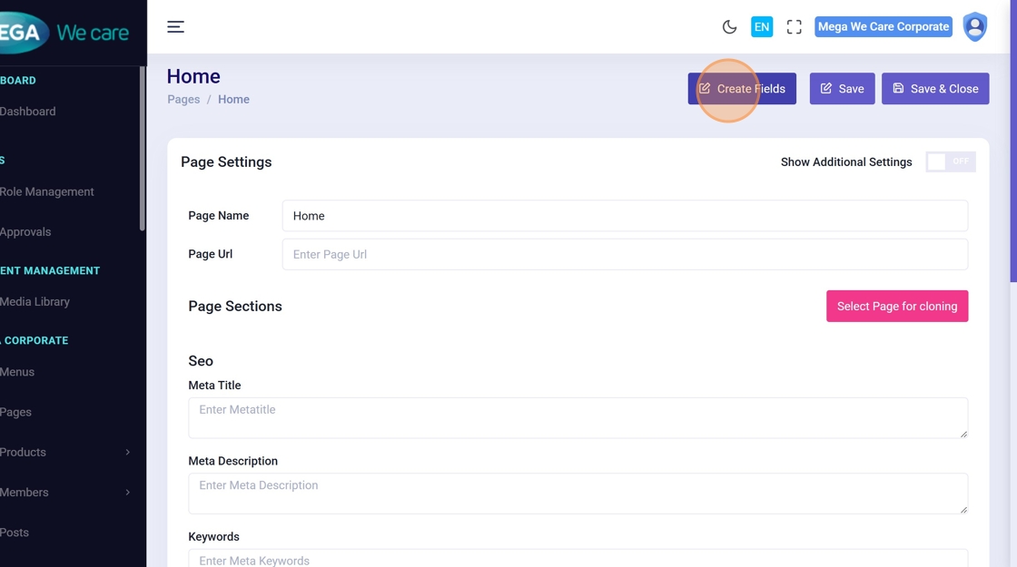Click the Mega We Care logo
The image size is (1017, 567).
65,33
